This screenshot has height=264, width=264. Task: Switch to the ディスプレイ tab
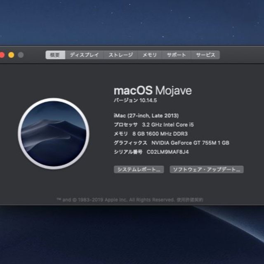84,55
